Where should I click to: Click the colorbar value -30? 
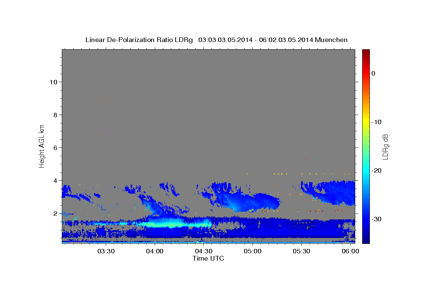click(377, 219)
